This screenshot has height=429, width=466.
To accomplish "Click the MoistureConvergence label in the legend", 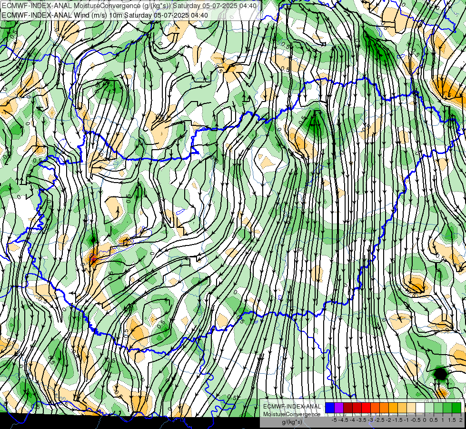I will 292,414.
